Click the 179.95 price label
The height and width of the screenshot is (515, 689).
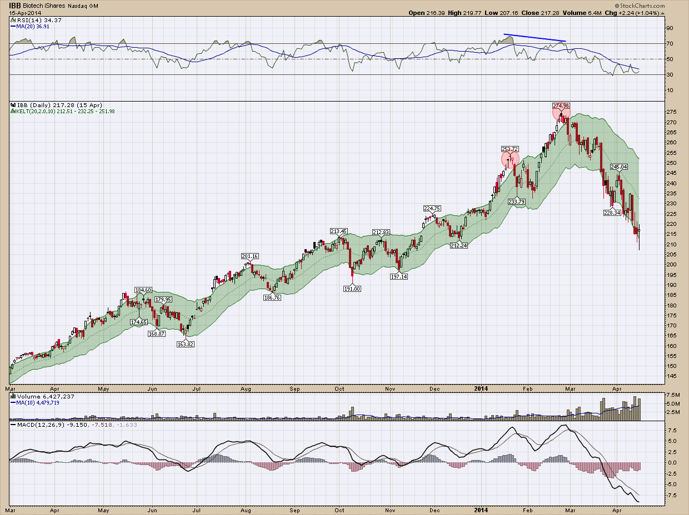pos(163,300)
